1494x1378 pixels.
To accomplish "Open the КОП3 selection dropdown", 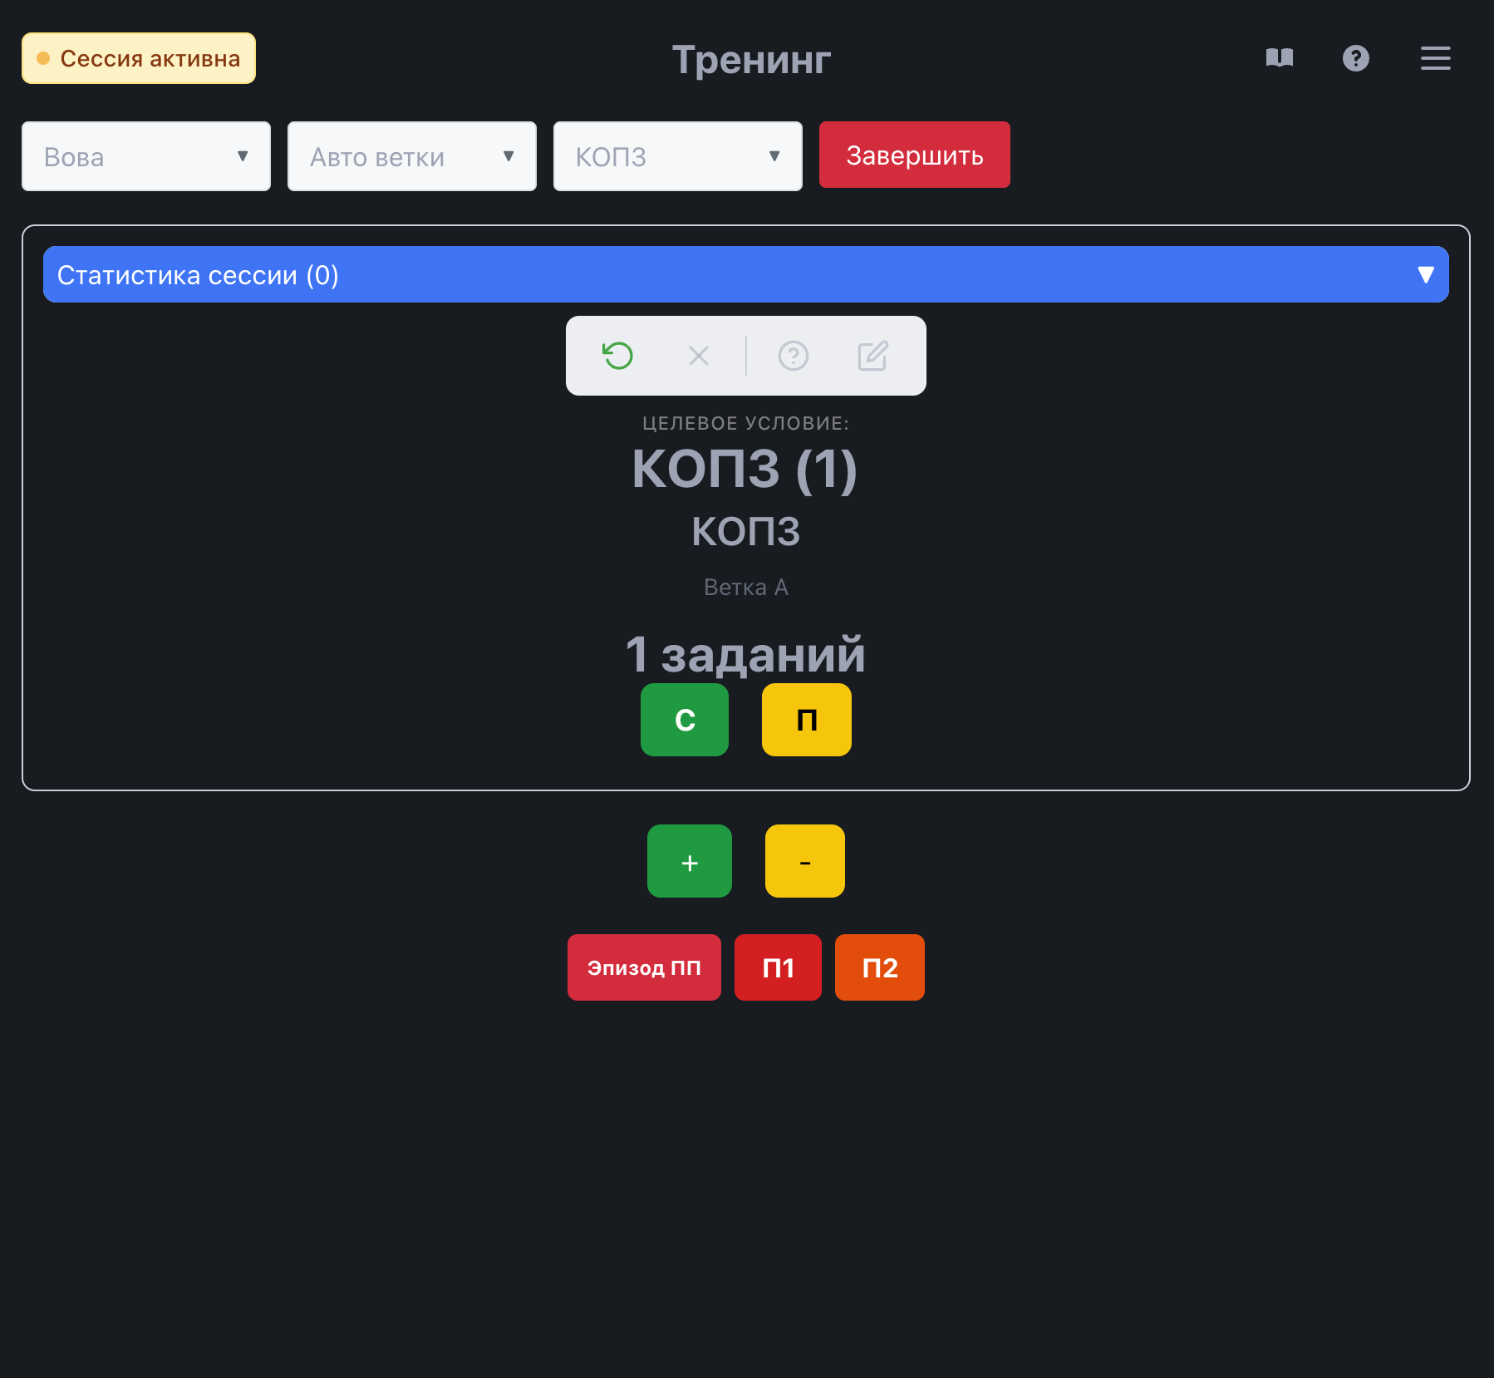I will 678,156.
